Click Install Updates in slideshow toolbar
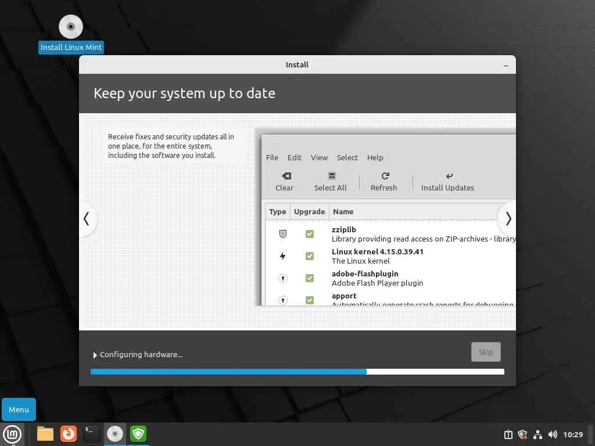This screenshot has height=446, width=595. 447,182
